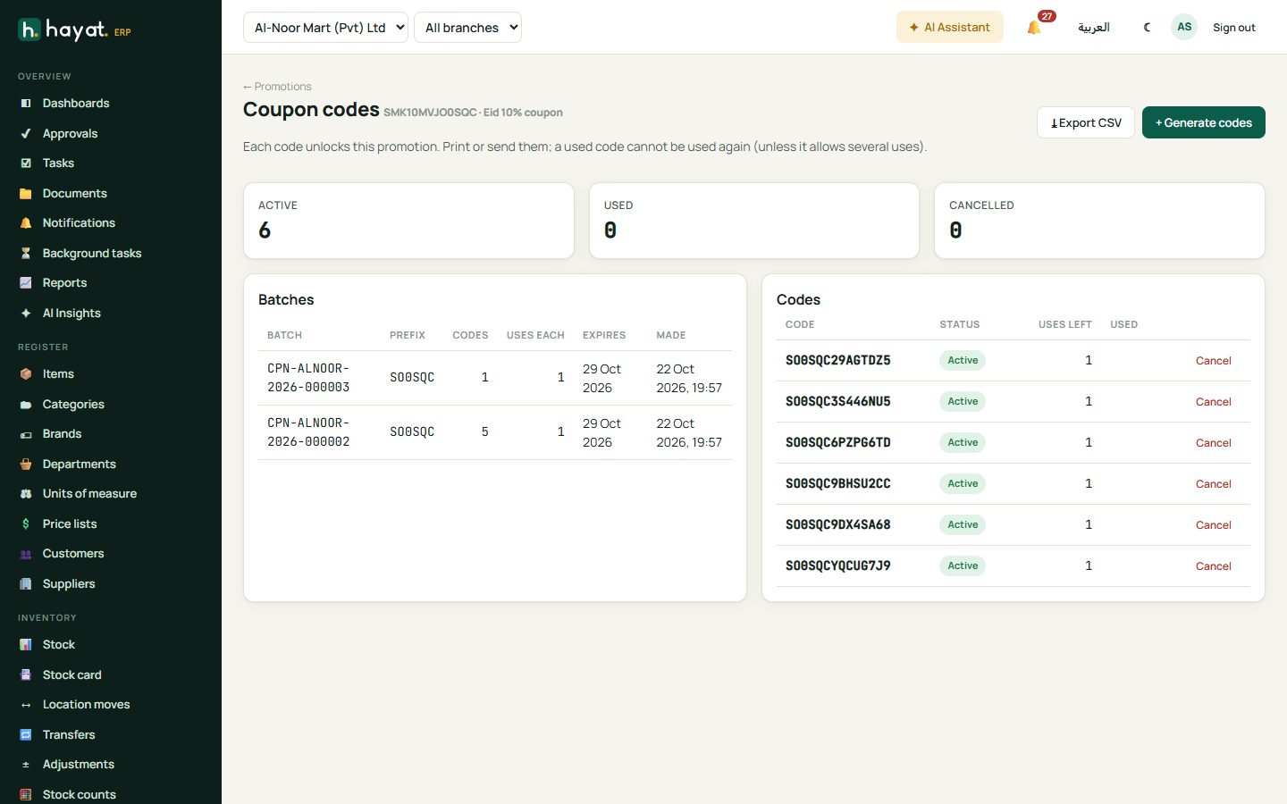Click the Items box icon

26,374
